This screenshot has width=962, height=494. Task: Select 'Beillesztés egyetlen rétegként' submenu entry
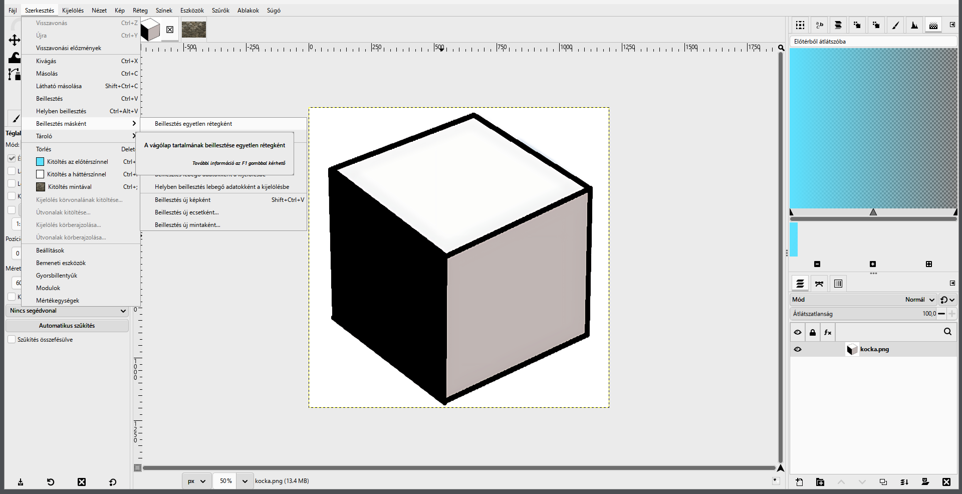tap(223, 124)
